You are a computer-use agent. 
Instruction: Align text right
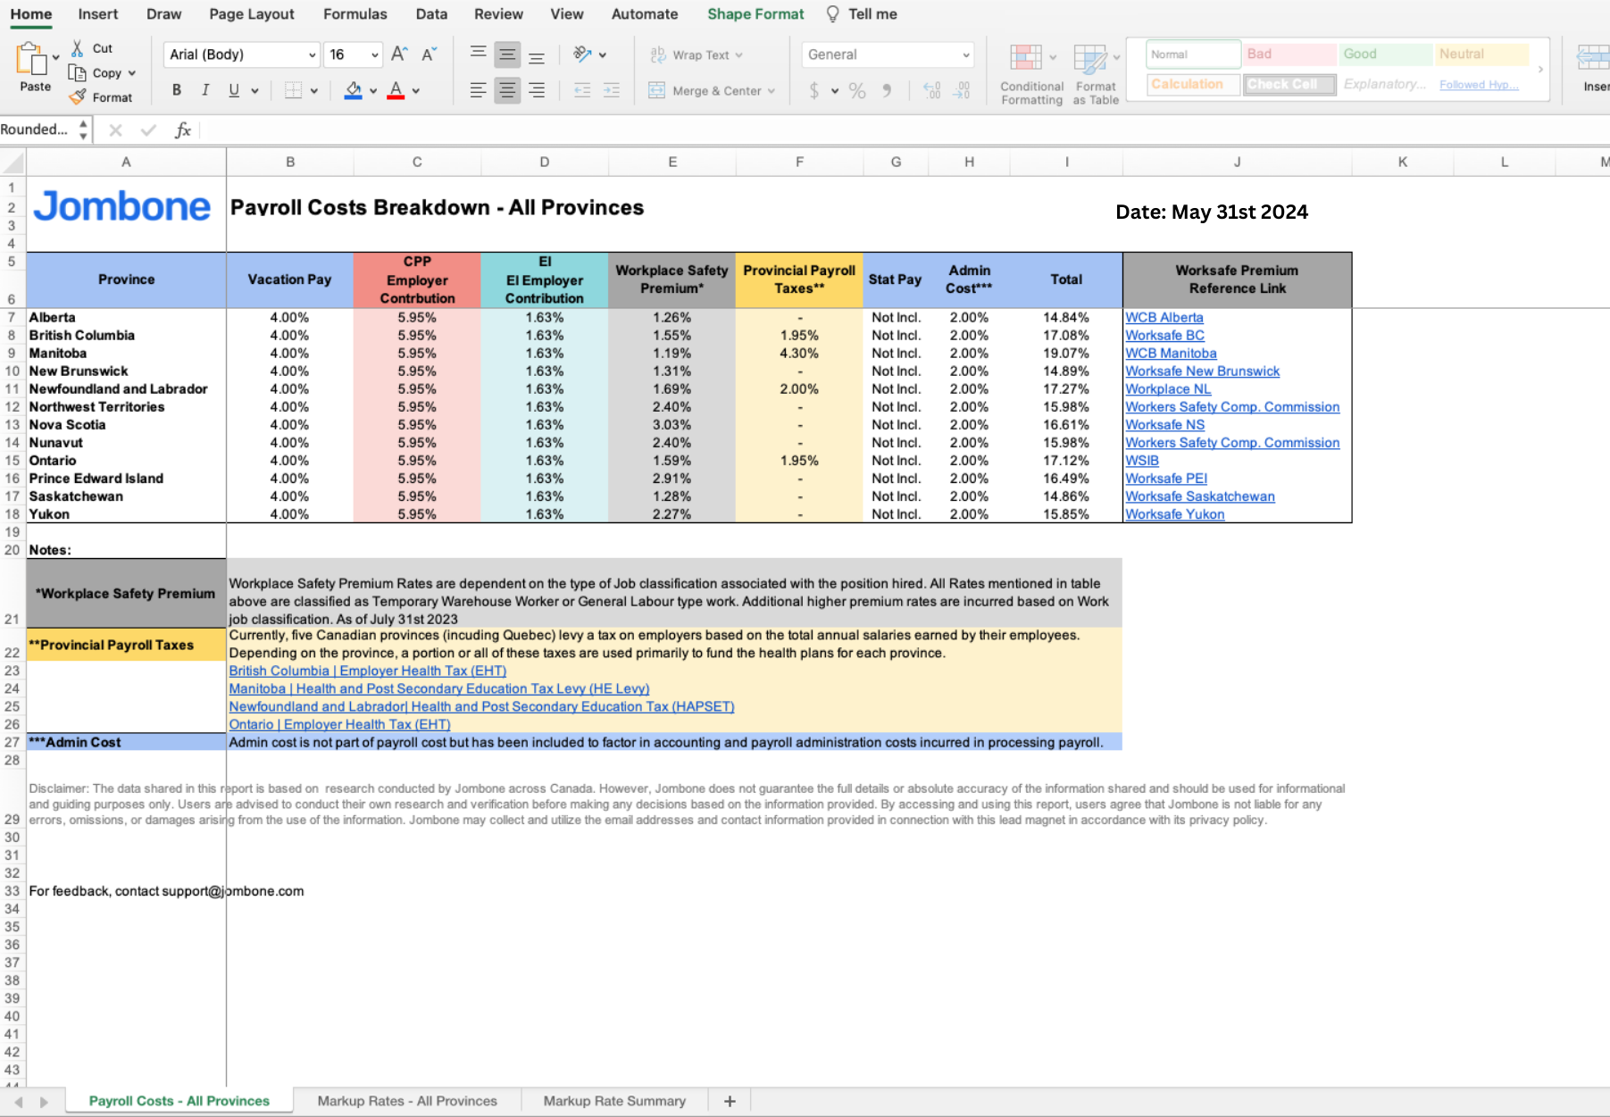pyautogui.click(x=537, y=90)
